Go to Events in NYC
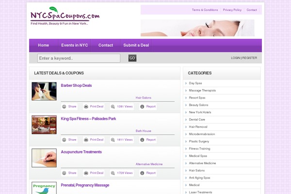The height and width of the screenshot is (194, 291). [75, 45]
